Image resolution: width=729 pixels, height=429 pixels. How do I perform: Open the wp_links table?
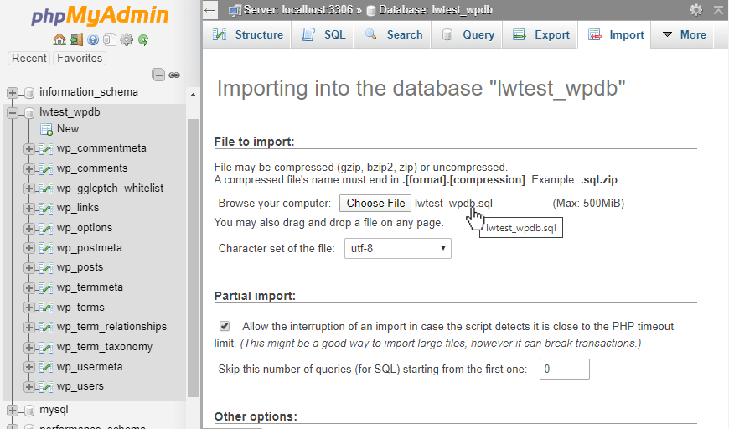coord(78,207)
